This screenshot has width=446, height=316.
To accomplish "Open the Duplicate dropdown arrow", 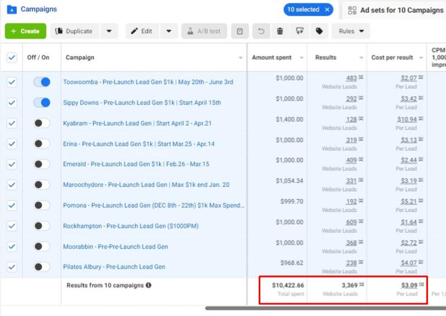I will pos(109,31).
